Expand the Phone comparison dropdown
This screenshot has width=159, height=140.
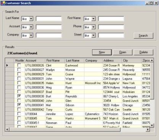[x=93, y=27]
